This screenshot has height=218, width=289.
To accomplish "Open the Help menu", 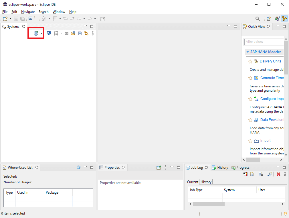I will [73, 12].
